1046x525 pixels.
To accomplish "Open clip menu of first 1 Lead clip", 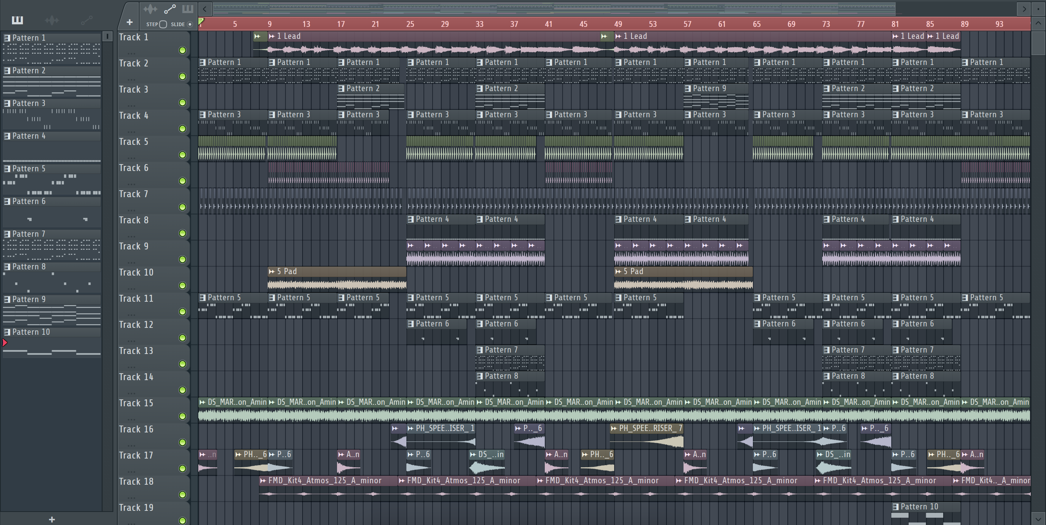I will pyautogui.click(x=272, y=36).
